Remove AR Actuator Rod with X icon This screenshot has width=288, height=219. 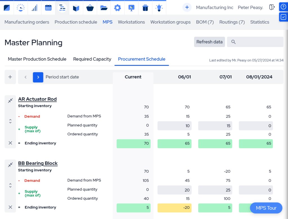point(10,143)
